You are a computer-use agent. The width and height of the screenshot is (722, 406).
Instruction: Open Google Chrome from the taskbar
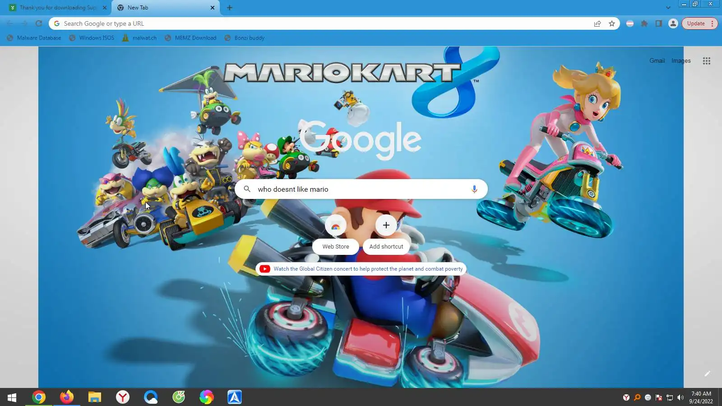click(39, 397)
